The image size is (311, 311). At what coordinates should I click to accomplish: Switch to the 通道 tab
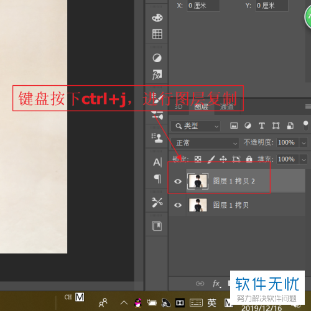tap(226, 107)
